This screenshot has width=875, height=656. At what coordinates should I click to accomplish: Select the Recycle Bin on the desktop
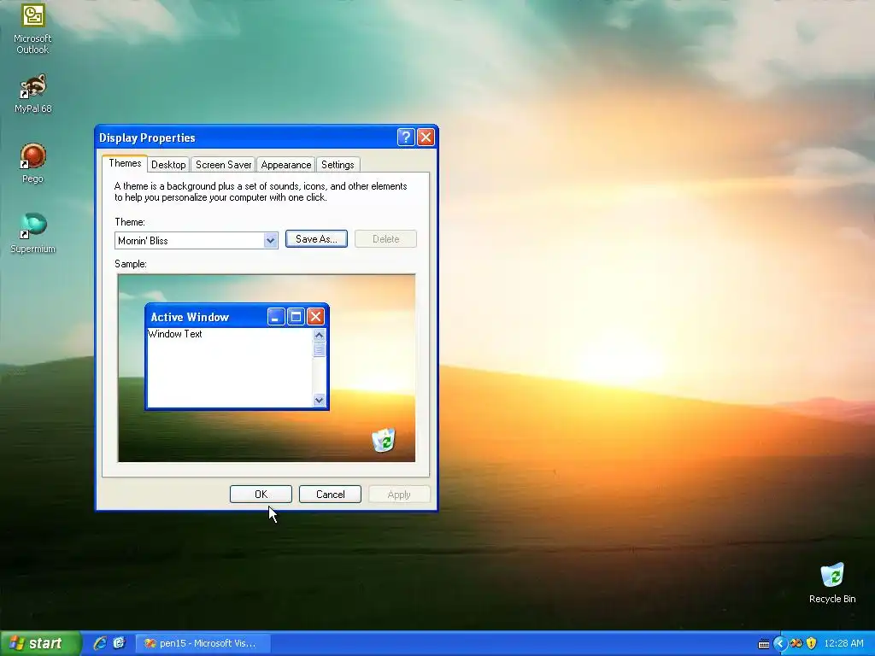(x=832, y=583)
